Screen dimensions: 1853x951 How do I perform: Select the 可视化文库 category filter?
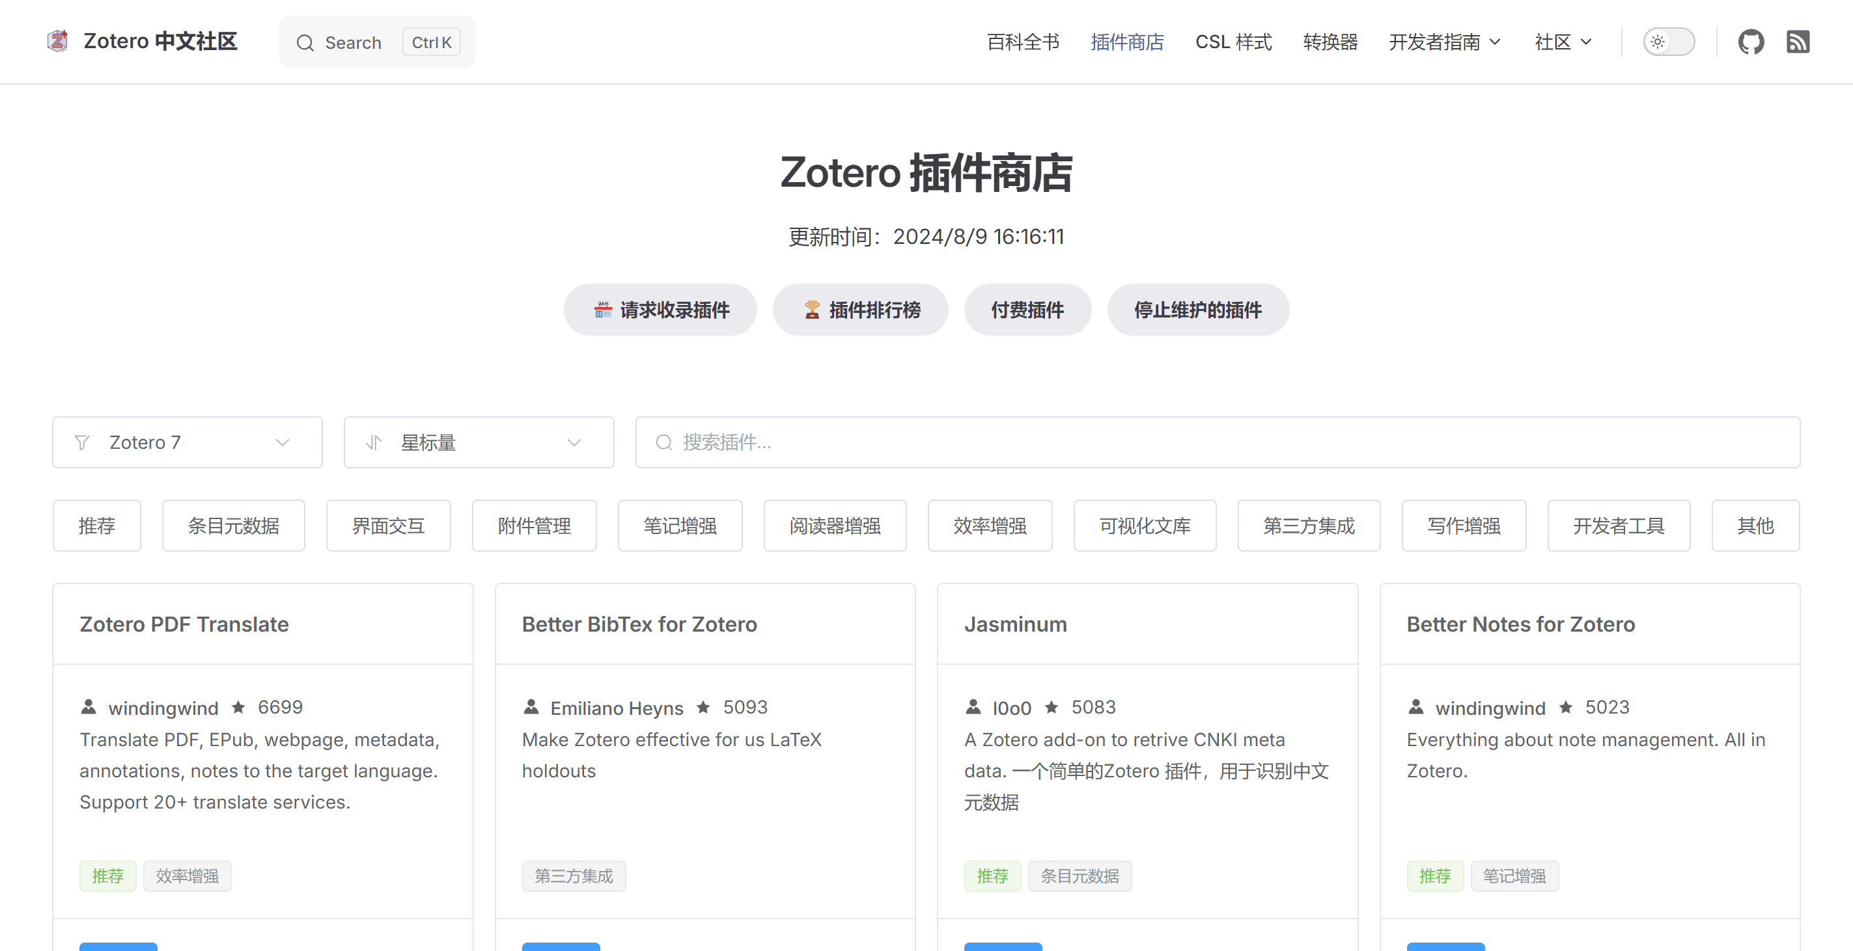point(1145,526)
